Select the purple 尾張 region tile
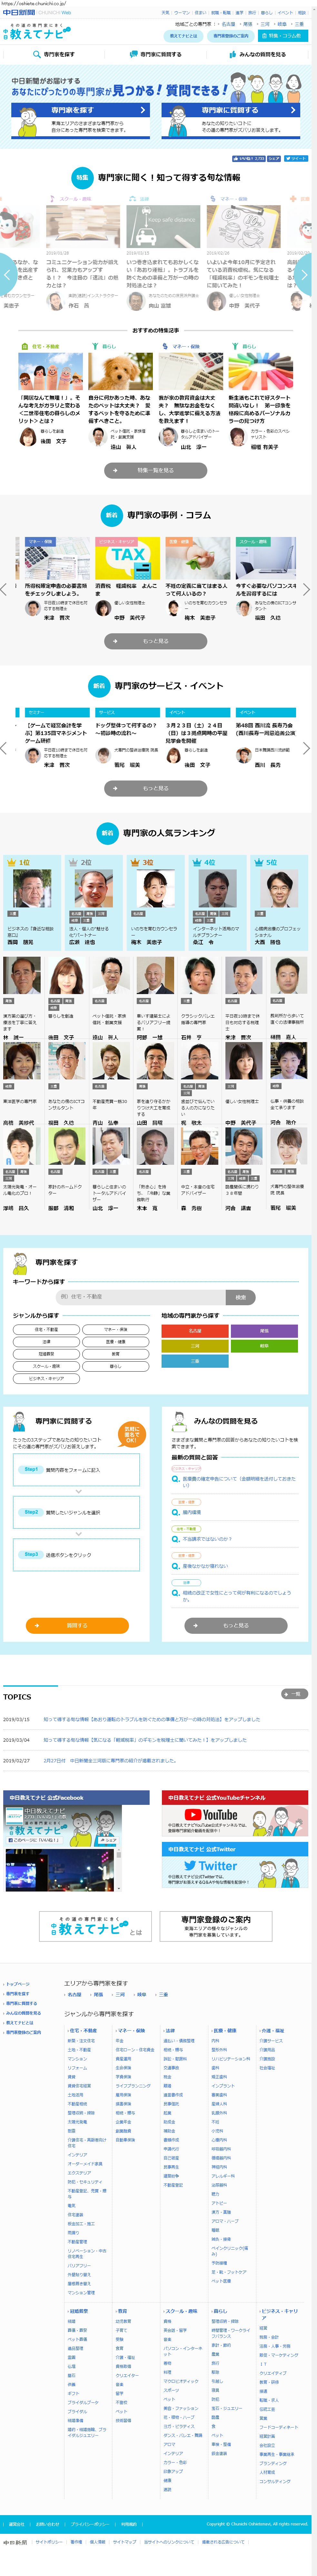 [264, 1331]
